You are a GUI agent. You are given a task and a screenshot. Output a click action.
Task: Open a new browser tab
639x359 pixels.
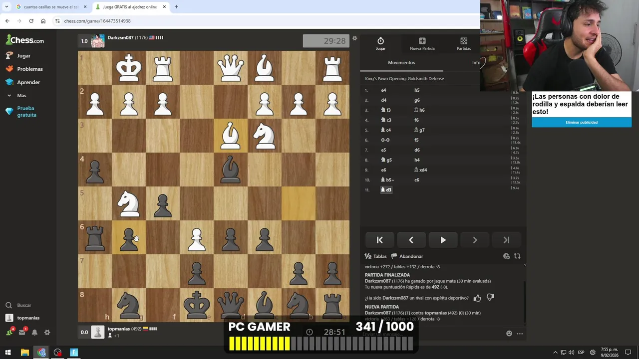point(176,7)
